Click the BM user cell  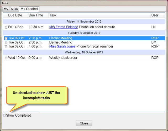[x=154, y=42]
